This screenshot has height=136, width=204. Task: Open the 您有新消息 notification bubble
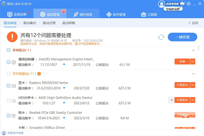click(x=173, y=9)
